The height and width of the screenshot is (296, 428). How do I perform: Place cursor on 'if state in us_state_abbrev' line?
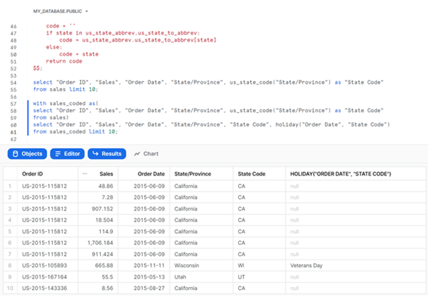click(x=123, y=33)
